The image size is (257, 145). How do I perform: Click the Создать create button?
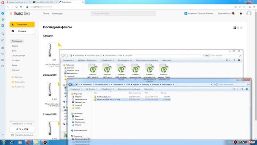point(22,31)
